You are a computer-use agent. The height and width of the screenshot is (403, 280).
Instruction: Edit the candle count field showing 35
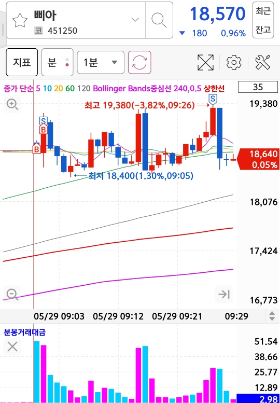pyautogui.click(x=258, y=87)
